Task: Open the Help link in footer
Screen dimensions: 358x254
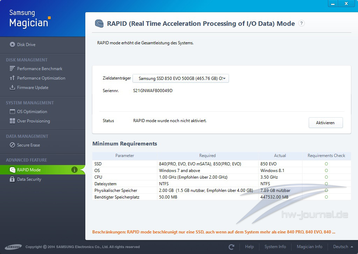Action: click(x=249, y=247)
